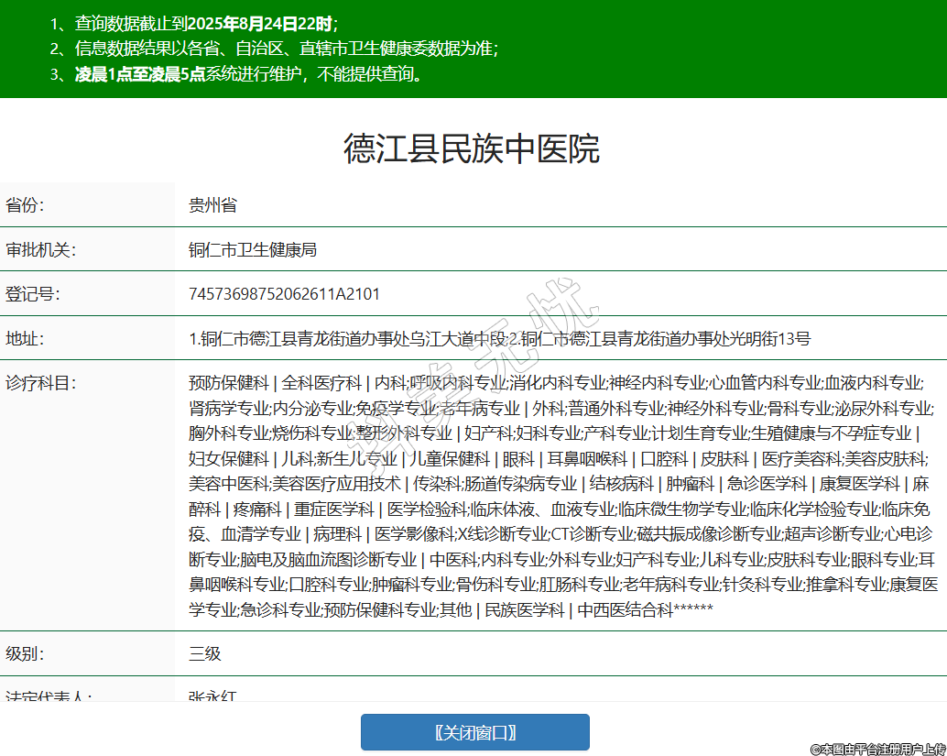The height and width of the screenshot is (756, 947).
Task: Select the 诊疗科目 row label
Action: coord(40,382)
